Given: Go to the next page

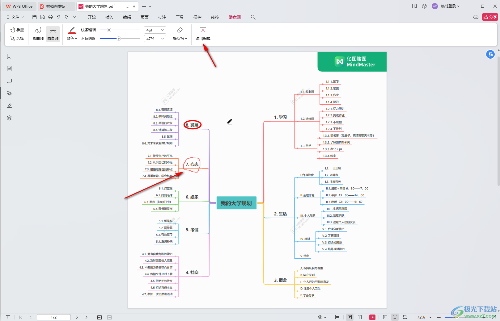Looking at the screenshot, I should click(x=77, y=317).
